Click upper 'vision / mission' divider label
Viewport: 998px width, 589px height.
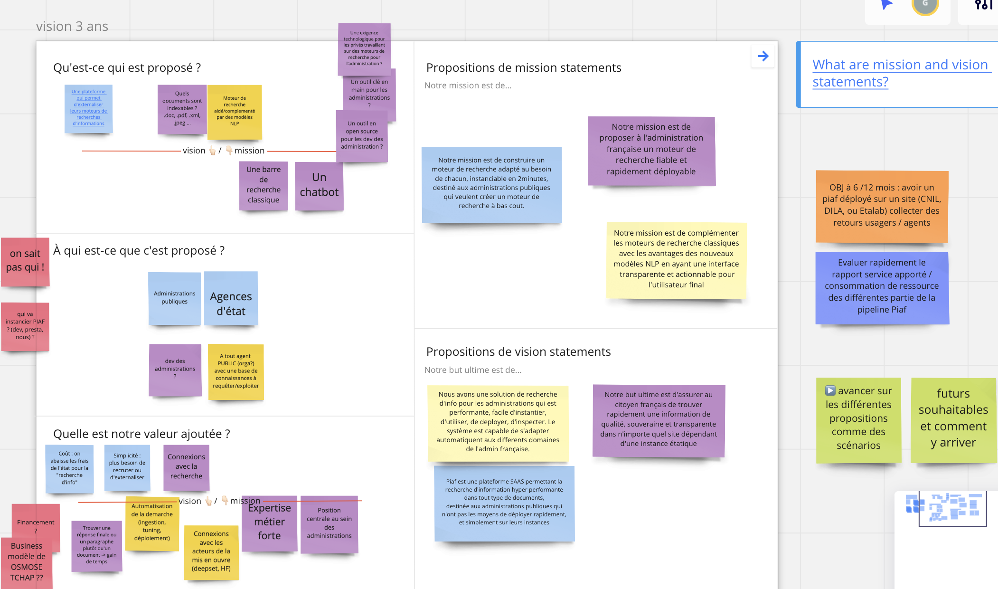point(223,151)
